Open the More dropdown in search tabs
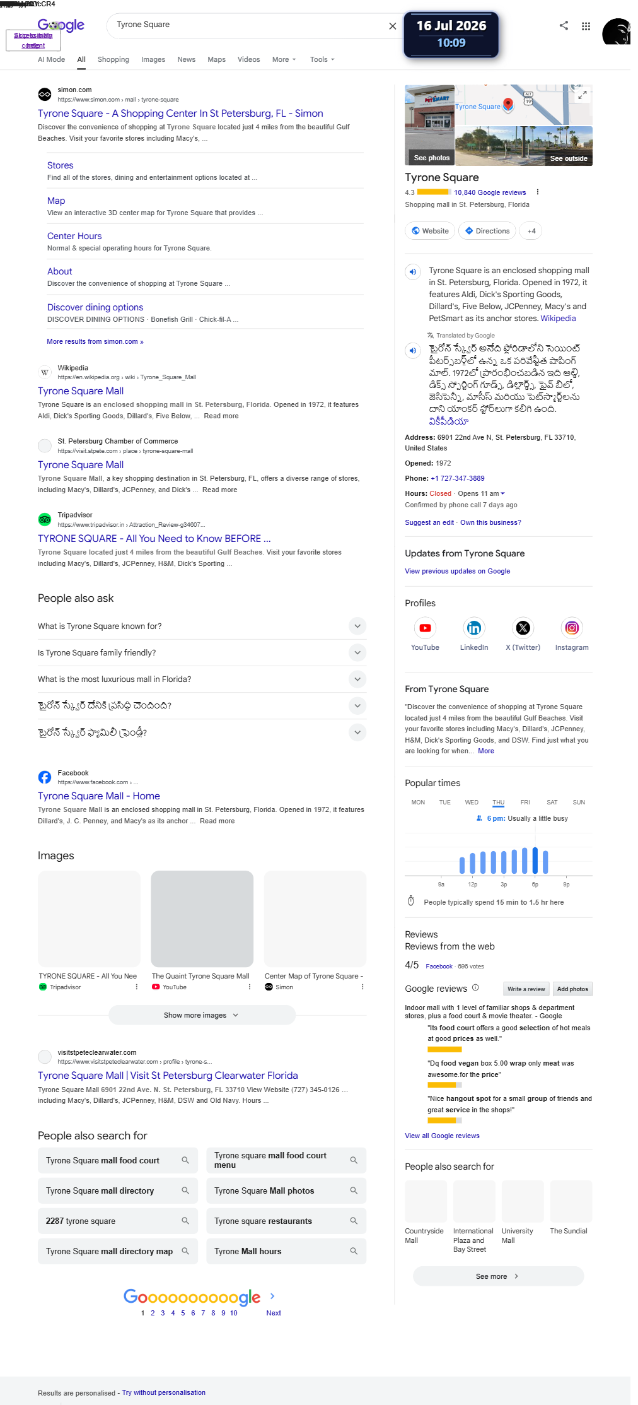The image size is (638, 1405). [284, 59]
